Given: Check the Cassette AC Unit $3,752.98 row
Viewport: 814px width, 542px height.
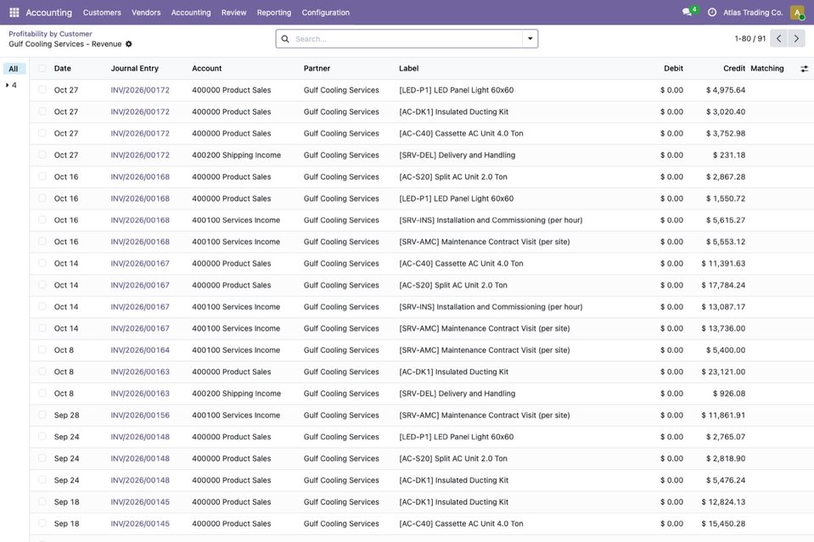Looking at the screenshot, I should point(42,133).
